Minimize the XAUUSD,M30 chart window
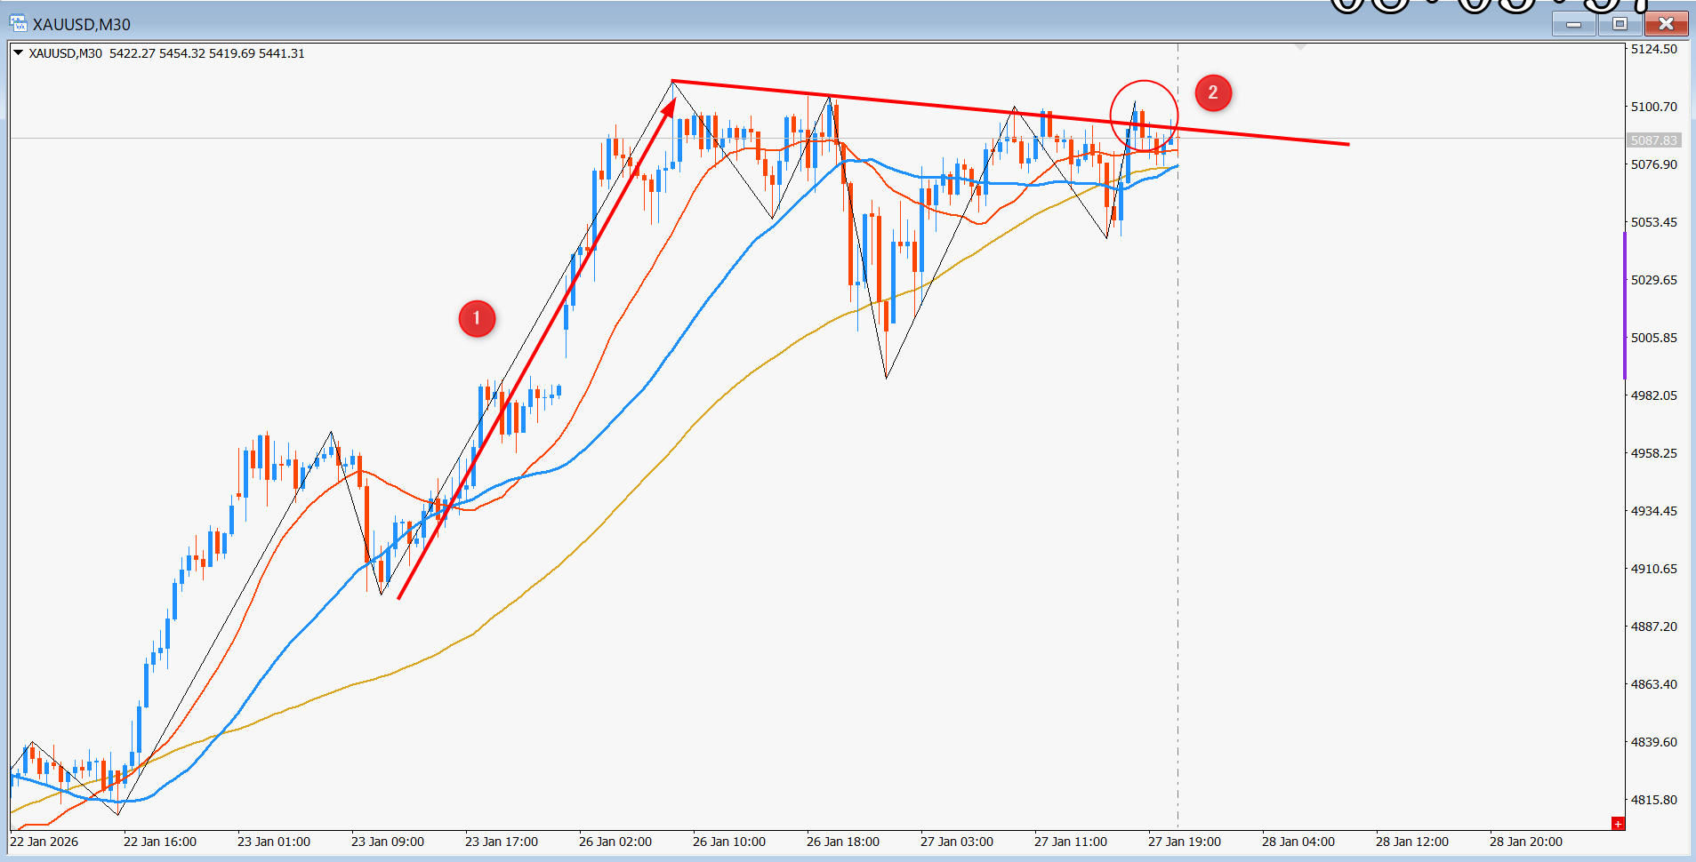Screen dimensions: 1696x862 tap(1573, 24)
